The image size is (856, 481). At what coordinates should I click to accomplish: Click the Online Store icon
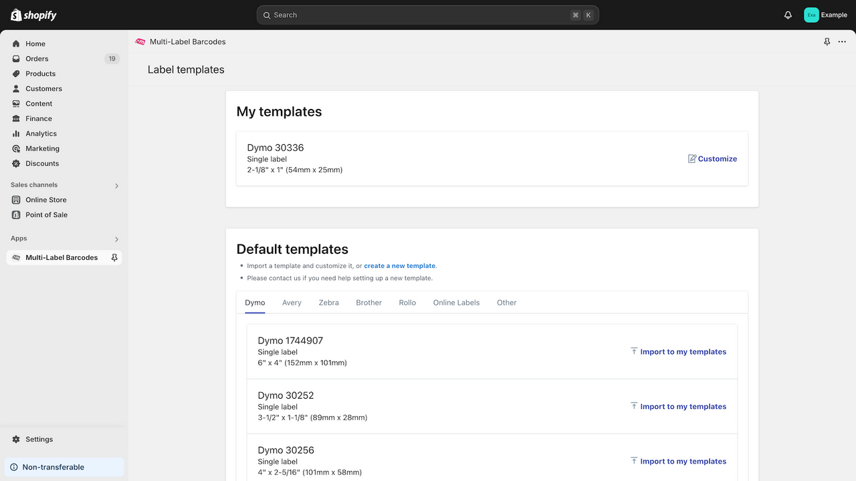tap(16, 200)
